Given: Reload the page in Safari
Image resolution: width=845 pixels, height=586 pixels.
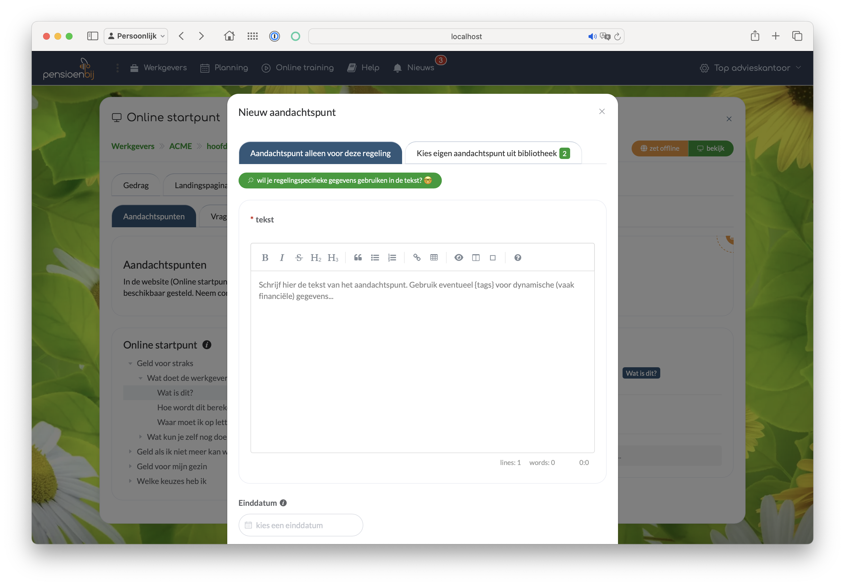Looking at the screenshot, I should pyautogui.click(x=617, y=36).
